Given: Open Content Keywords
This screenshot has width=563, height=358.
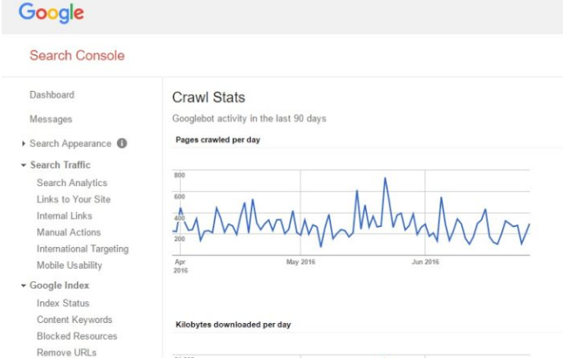Looking at the screenshot, I should pyautogui.click(x=75, y=320).
